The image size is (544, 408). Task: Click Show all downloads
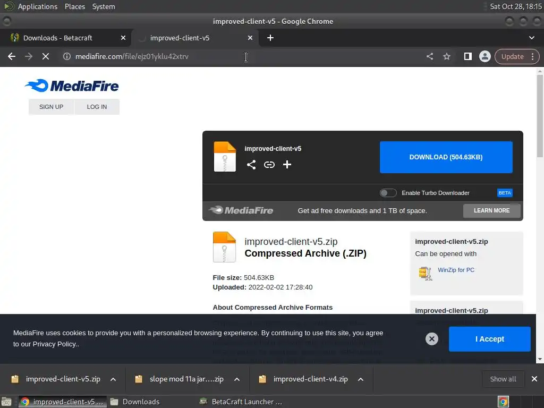pos(503,379)
